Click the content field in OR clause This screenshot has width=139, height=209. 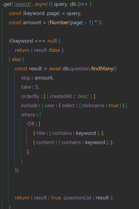[45, 143]
